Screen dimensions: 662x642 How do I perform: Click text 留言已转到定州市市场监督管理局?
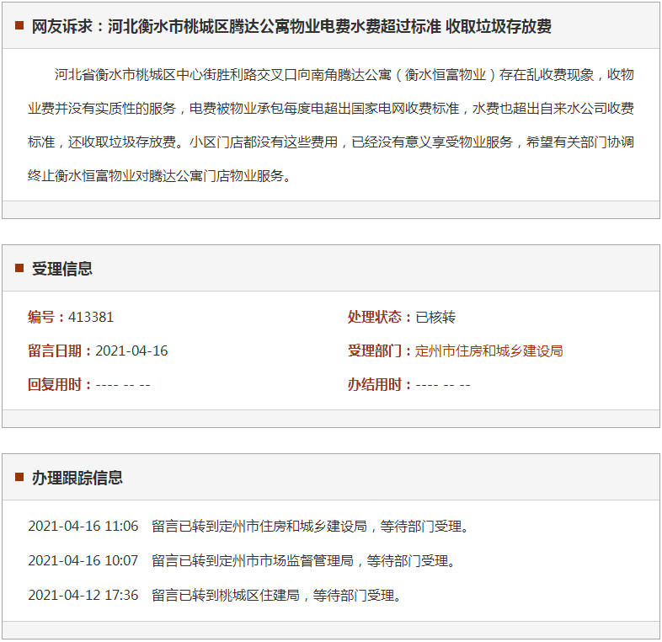(x=253, y=561)
